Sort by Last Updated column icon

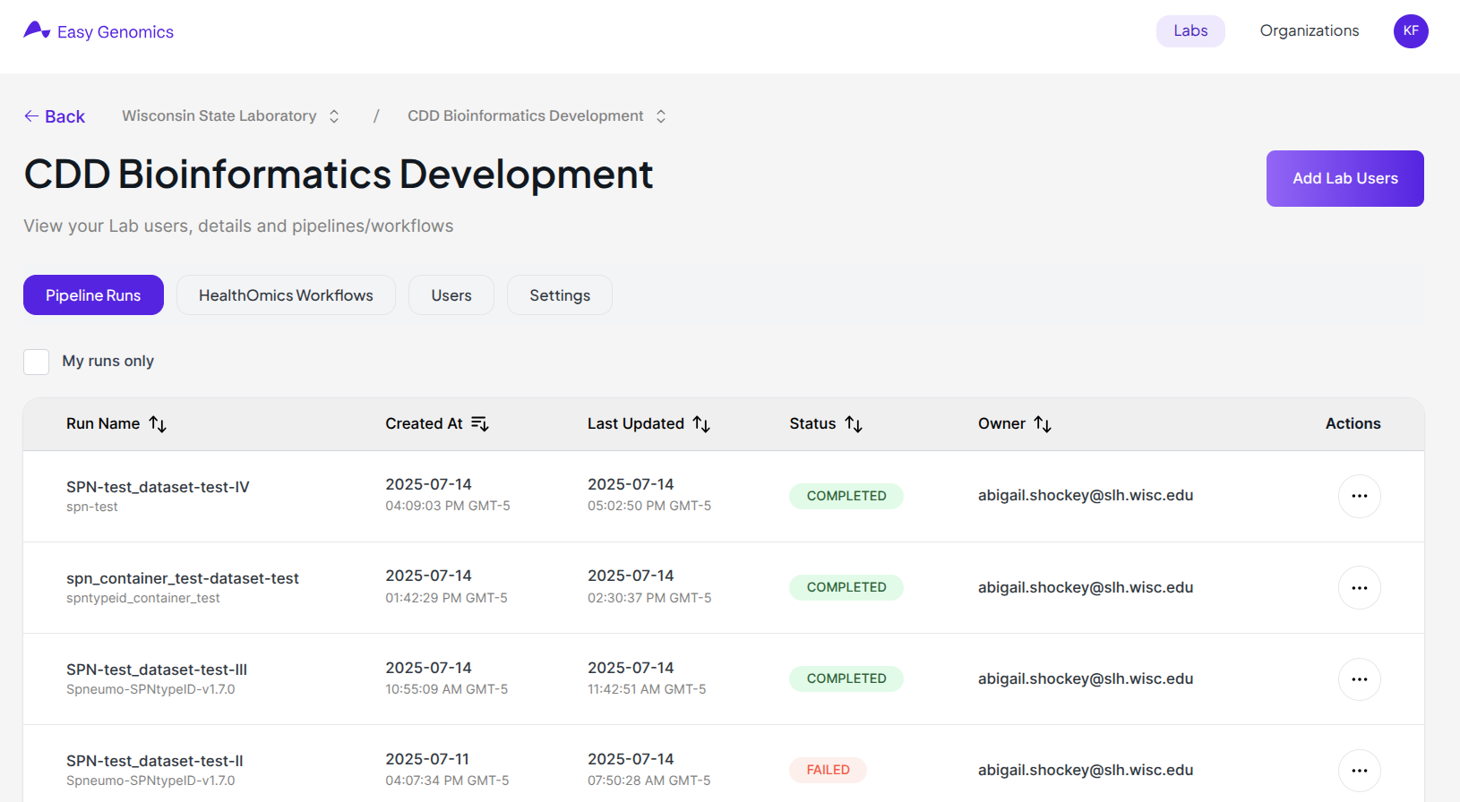coord(701,424)
